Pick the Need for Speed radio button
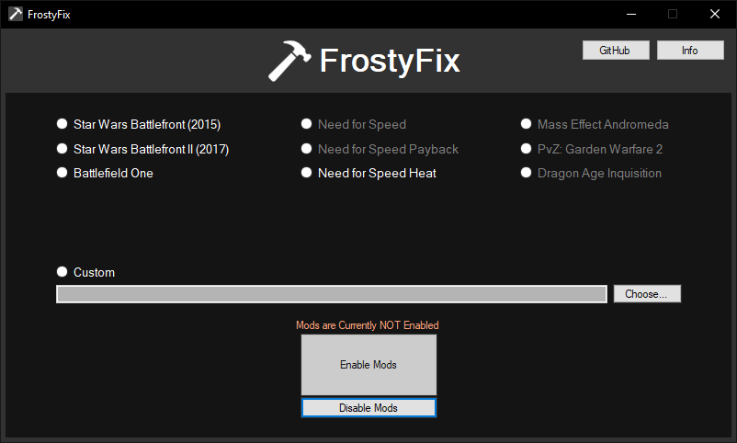Screen dimensions: 737x443 pos(307,124)
